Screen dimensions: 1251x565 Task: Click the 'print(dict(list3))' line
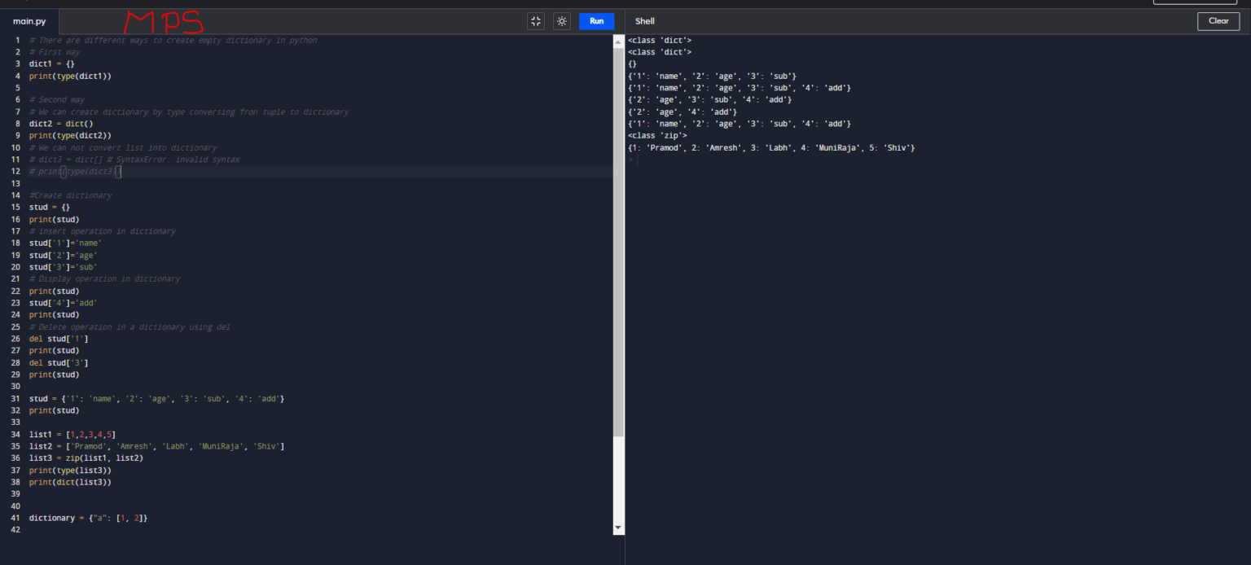coord(70,483)
